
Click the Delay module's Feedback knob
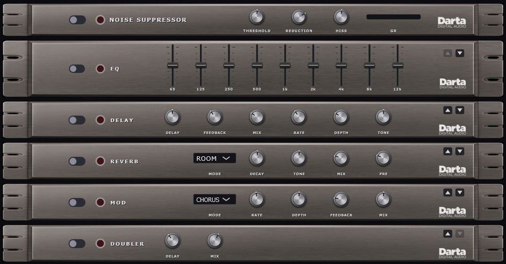(215, 117)
